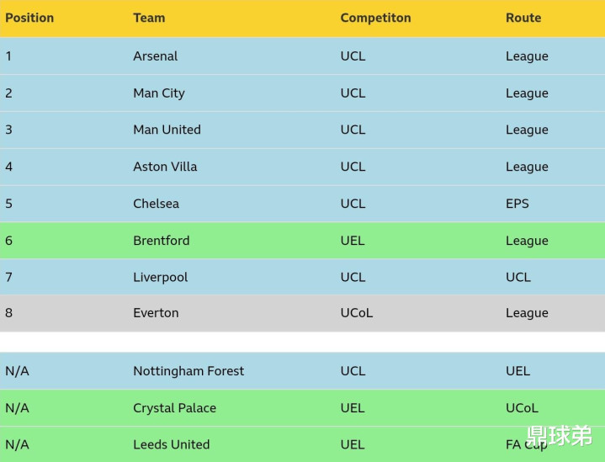This screenshot has width=605, height=462.
Task: Select Everton in the grey row
Action: click(156, 313)
